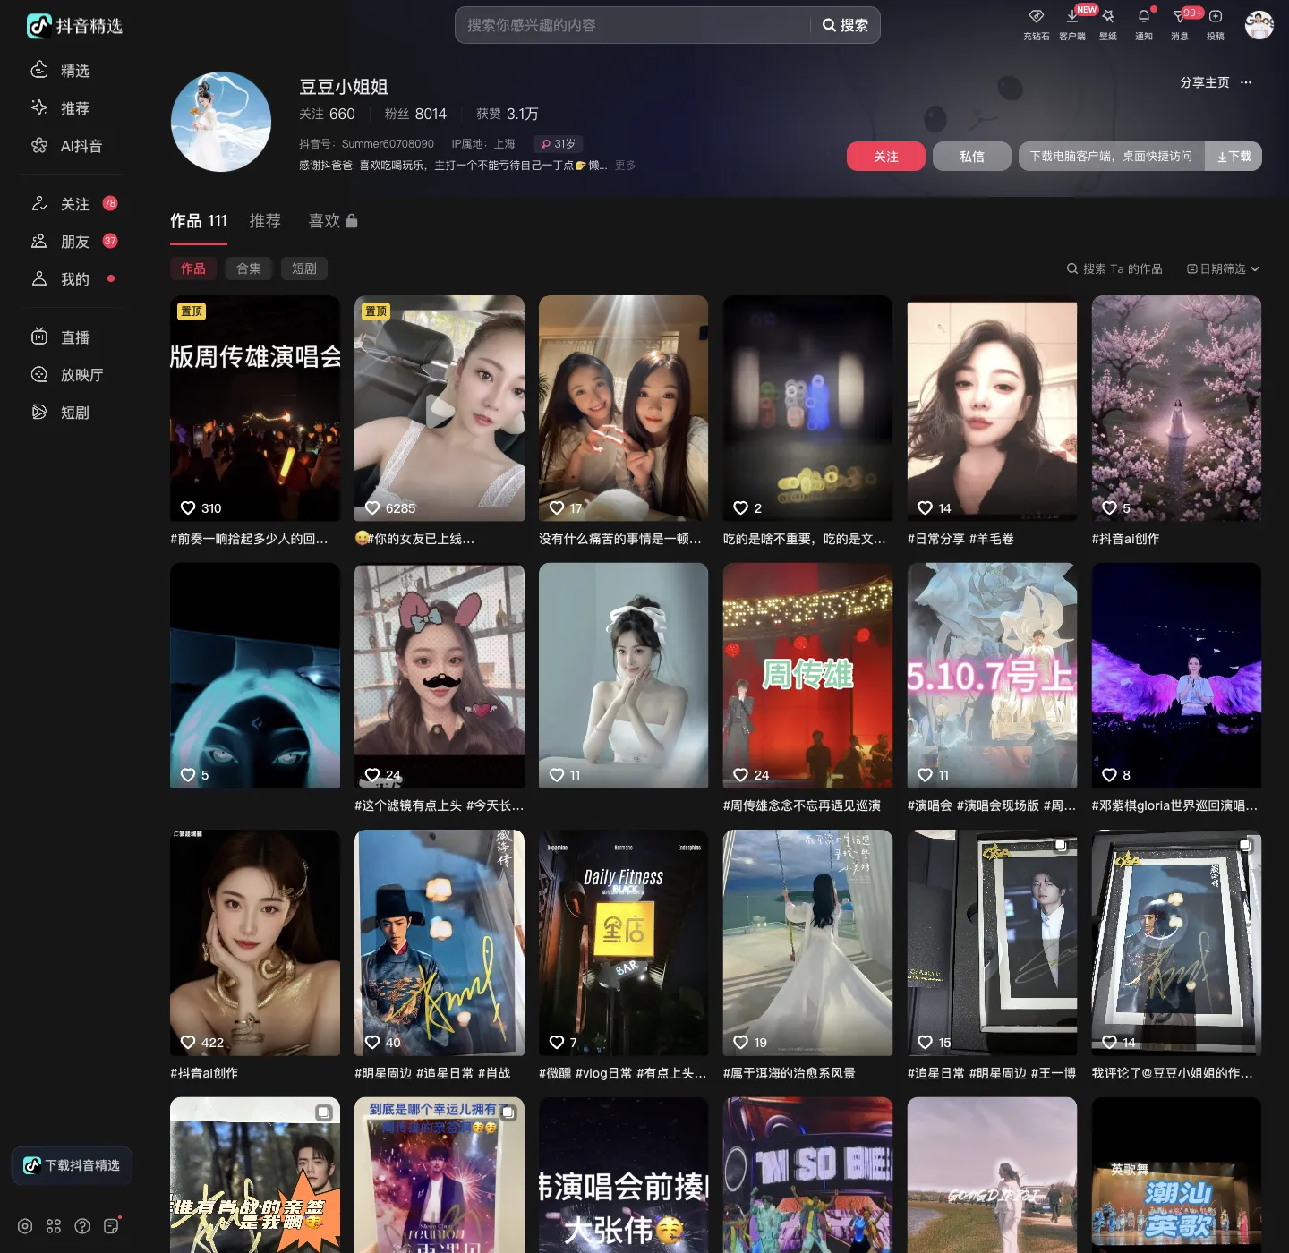Go to 推荐 in the left sidebar
Image resolution: width=1289 pixels, height=1253 pixels.
[61, 108]
